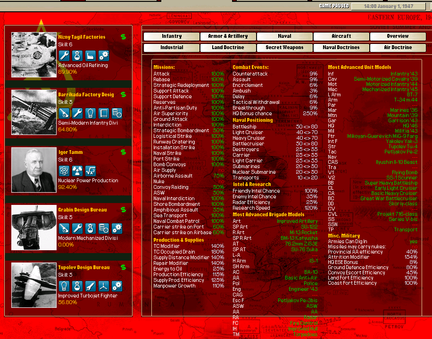The height and width of the screenshot is (339, 432).
Task: Click the rocket icon under Tupolev Design Bureau
Action: coord(91,286)
